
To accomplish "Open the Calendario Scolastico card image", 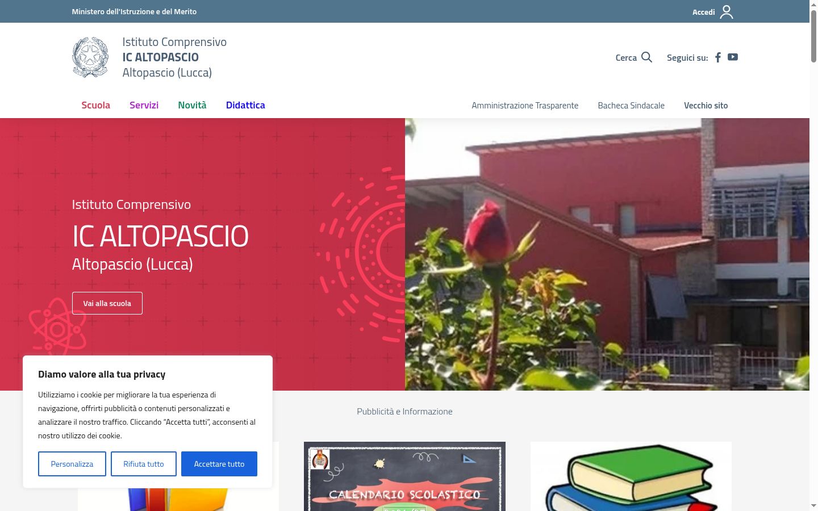I will click(x=404, y=476).
